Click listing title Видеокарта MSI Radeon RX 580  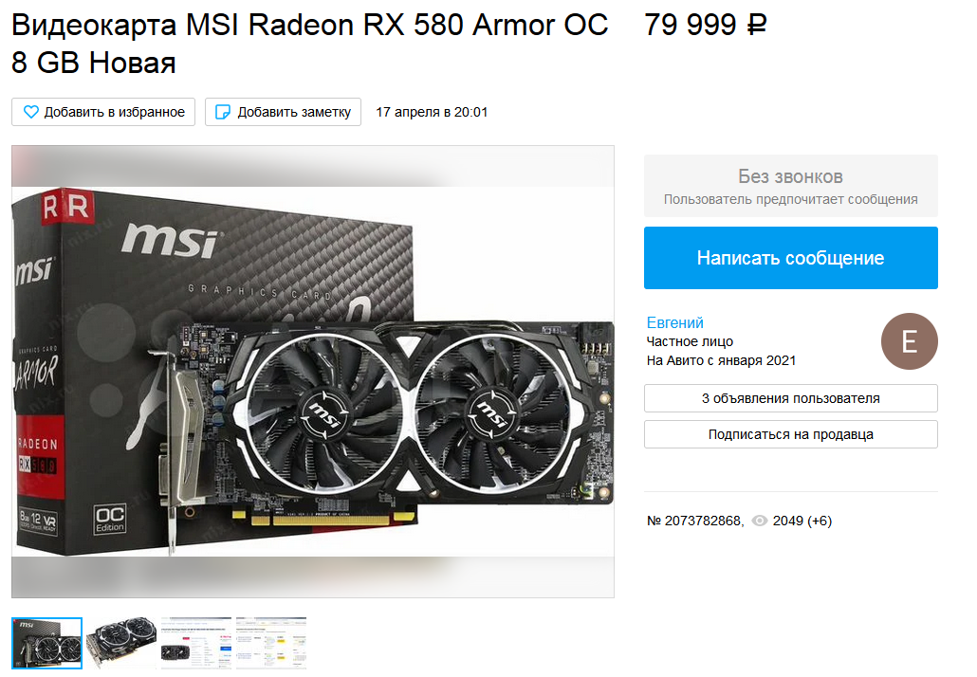click(x=309, y=44)
